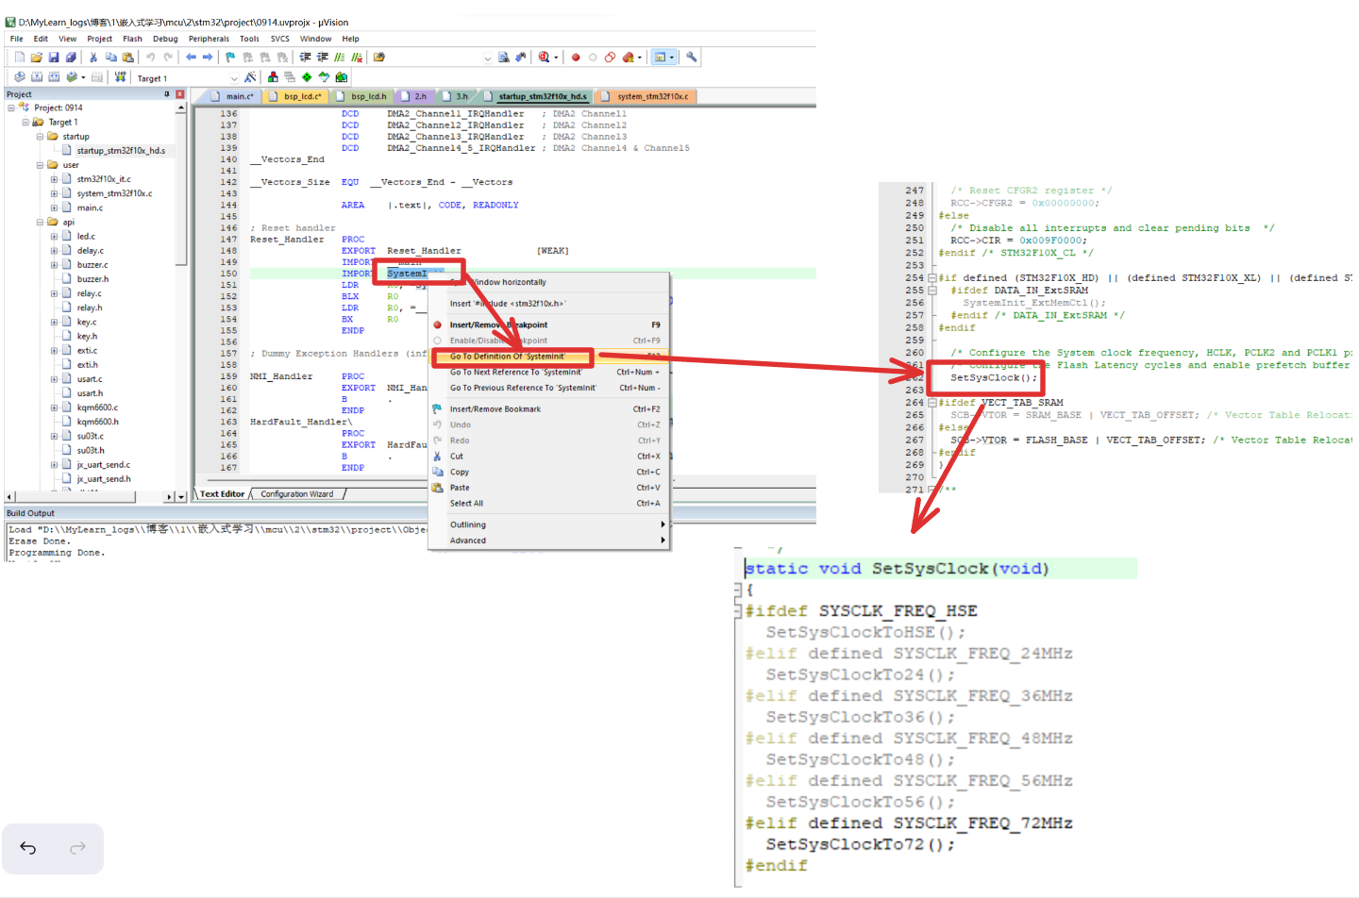Image resolution: width=1359 pixels, height=898 pixels.
Task: Open batch build dropdown arrow
Action: point(83,77)
